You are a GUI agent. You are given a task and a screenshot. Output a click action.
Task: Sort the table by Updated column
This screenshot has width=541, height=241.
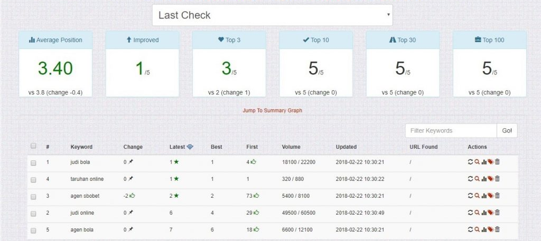346,147
